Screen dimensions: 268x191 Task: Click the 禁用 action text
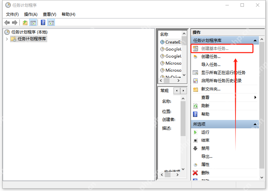(205, 148)
